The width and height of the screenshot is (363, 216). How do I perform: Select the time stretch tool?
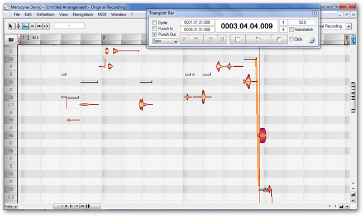click(39, 26)
